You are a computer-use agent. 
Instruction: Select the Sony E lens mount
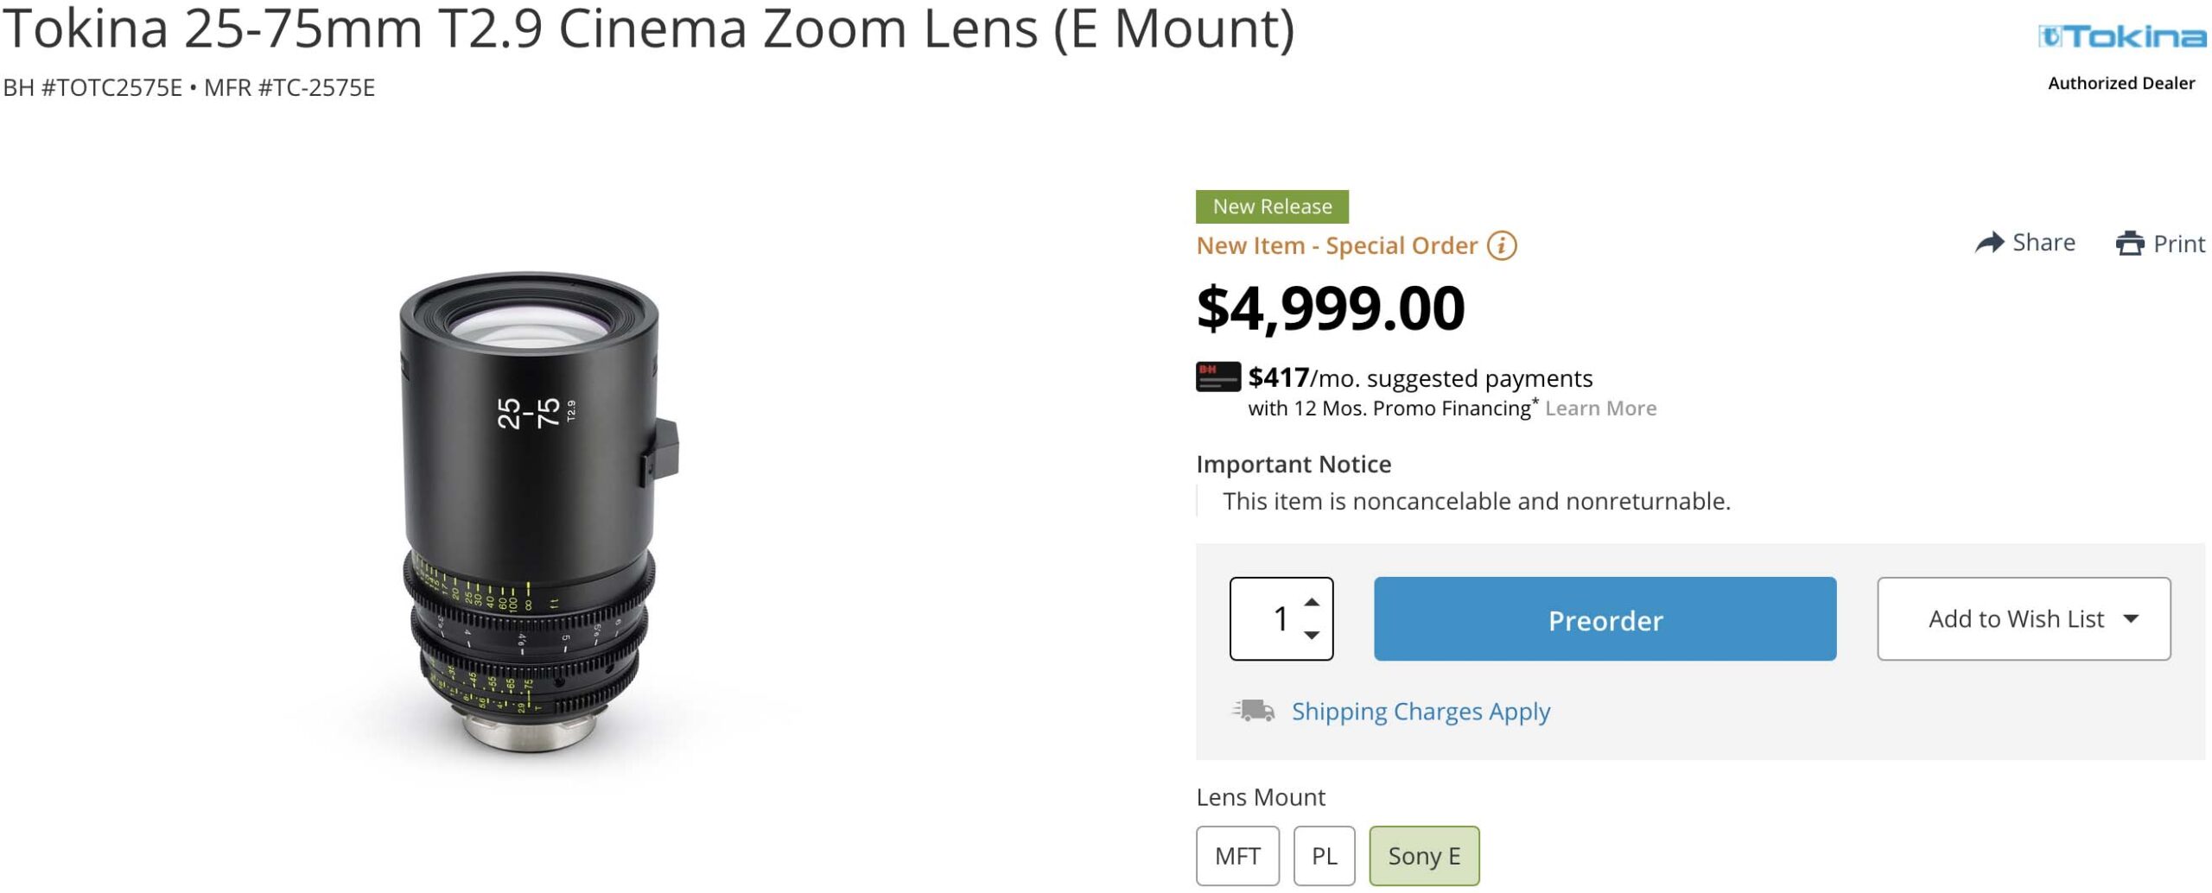(1423, 856)
